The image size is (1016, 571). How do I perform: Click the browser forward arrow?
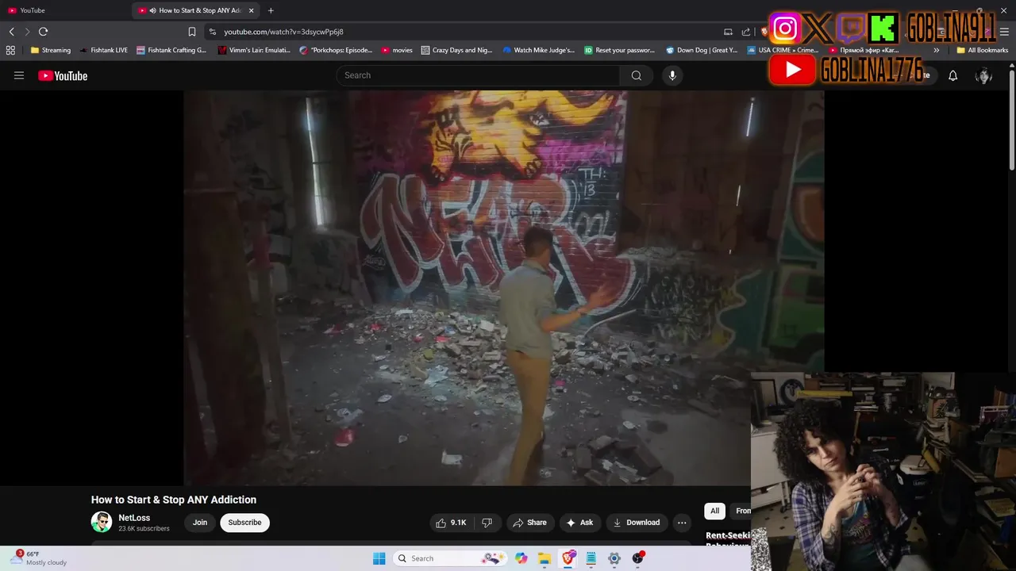[x=27, y=32]
